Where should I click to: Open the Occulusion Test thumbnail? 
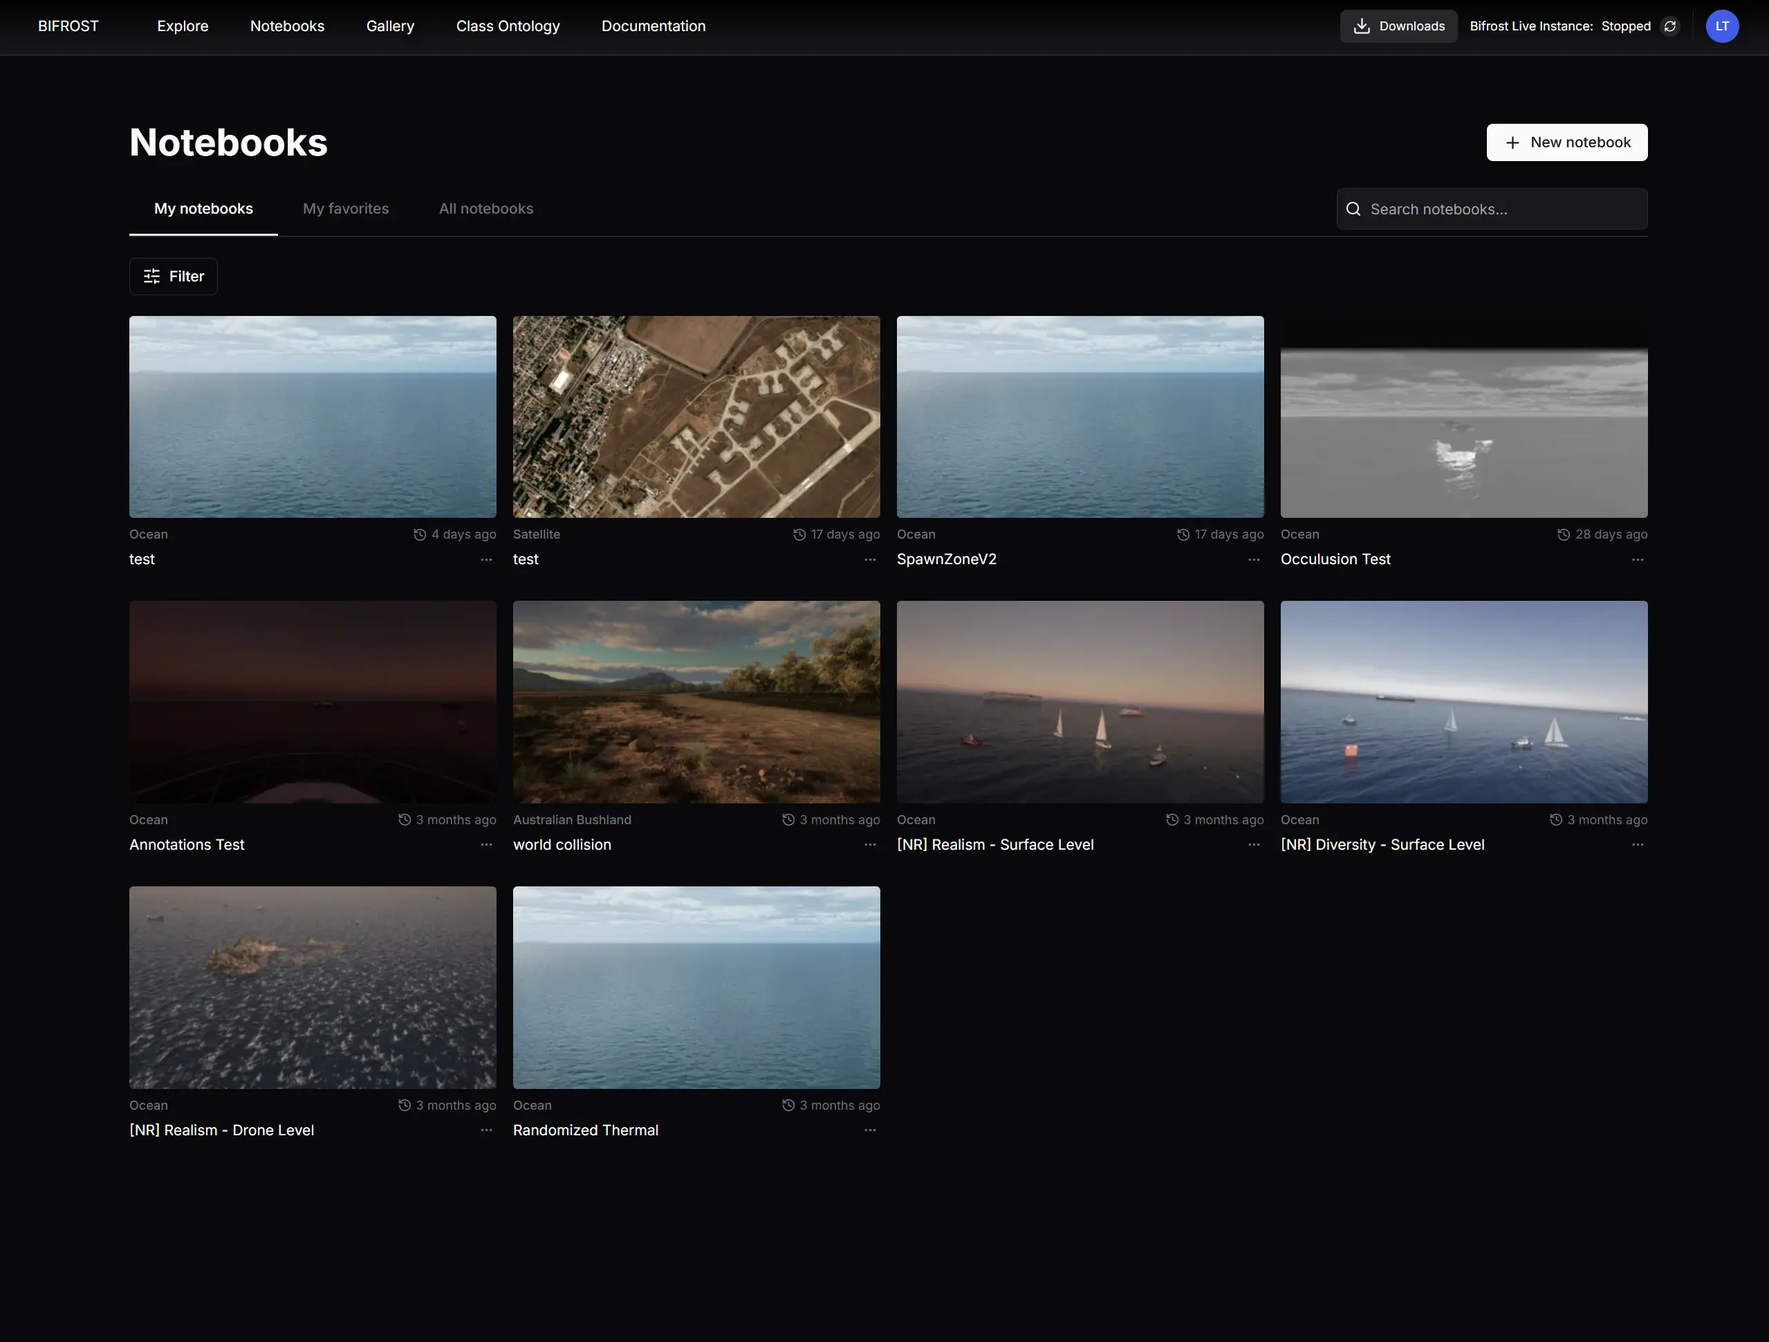point(1464,417)
